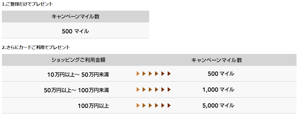This screenshot has height=116, width=299.
Task: Click the 5,000 マイル value
Action: 218,105
